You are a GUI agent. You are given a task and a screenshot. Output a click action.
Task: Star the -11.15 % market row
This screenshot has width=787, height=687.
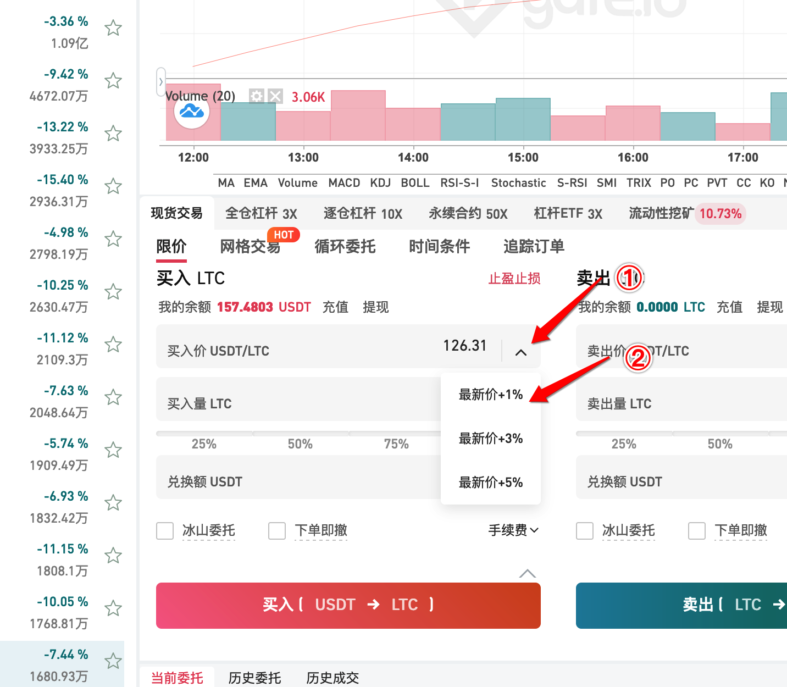pos(113,556)
